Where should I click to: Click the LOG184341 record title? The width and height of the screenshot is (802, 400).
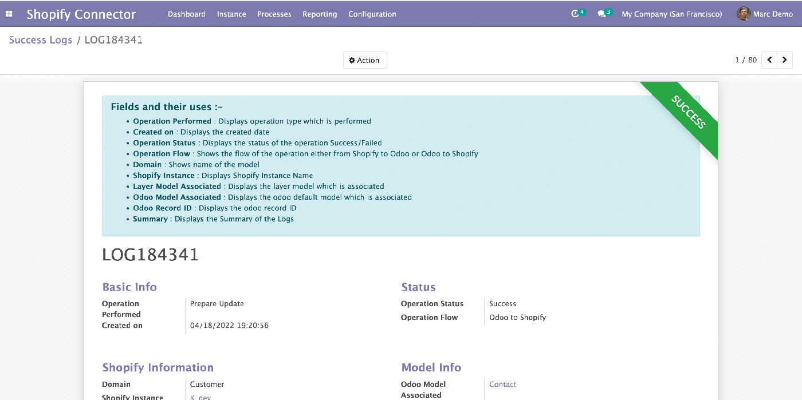151,255
